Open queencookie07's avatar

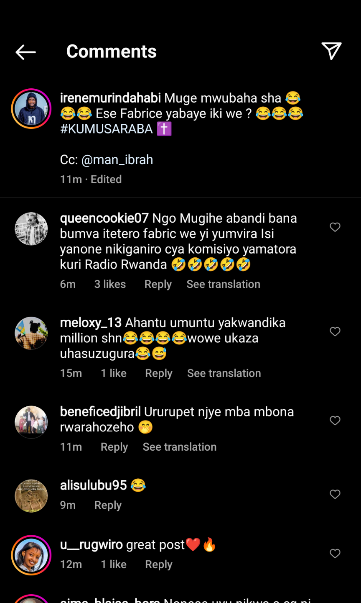[31, 229]
